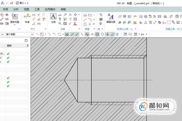Expand the 标准化工具 group dropdown
Screen dimensions: 182x121
[136, 29]
